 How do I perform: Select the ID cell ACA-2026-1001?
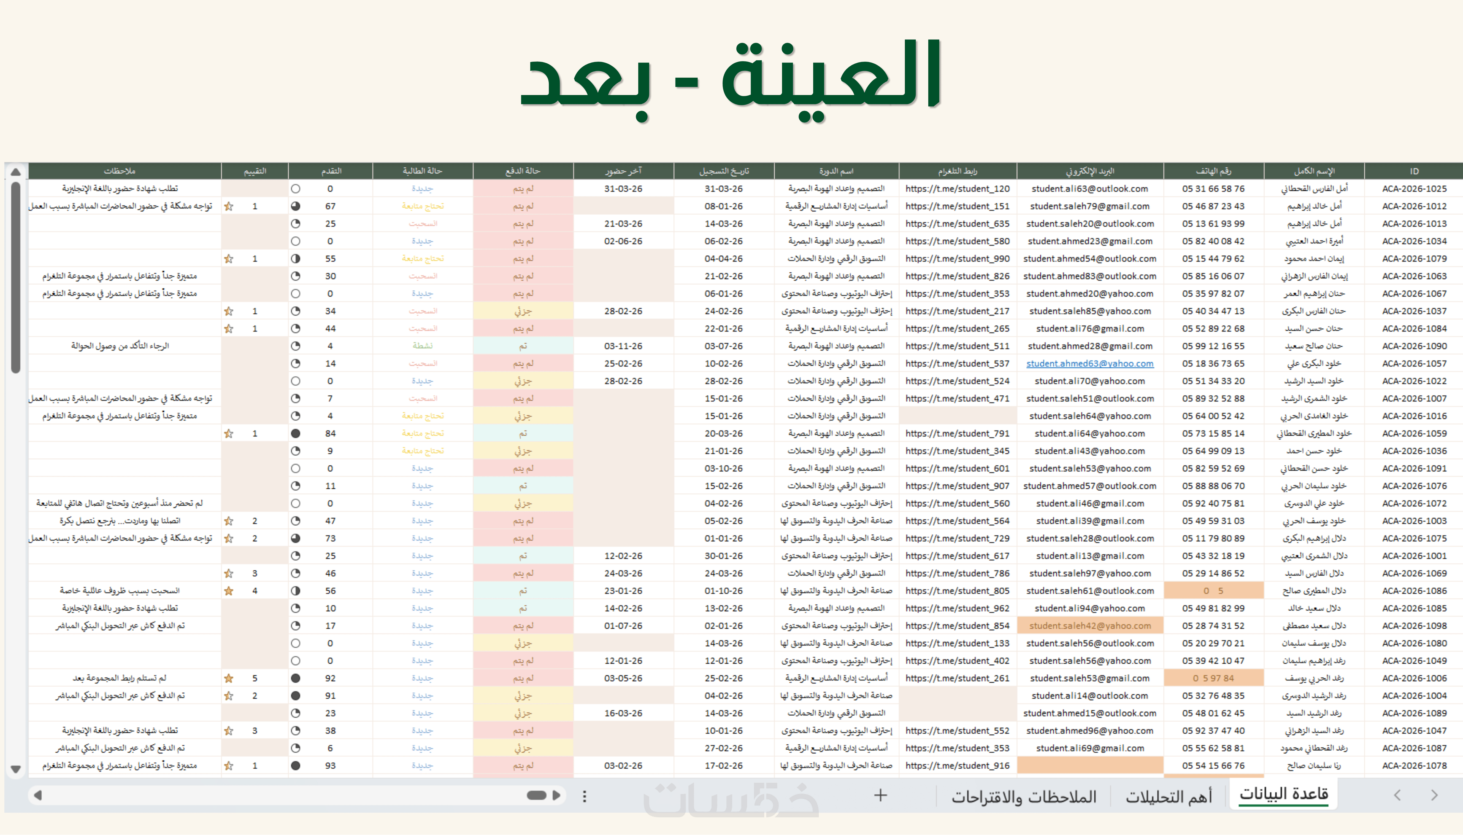[1414, 556]
